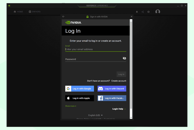Maximize the GeForce Experience window
194x130 pixels.
pos(182,6)
